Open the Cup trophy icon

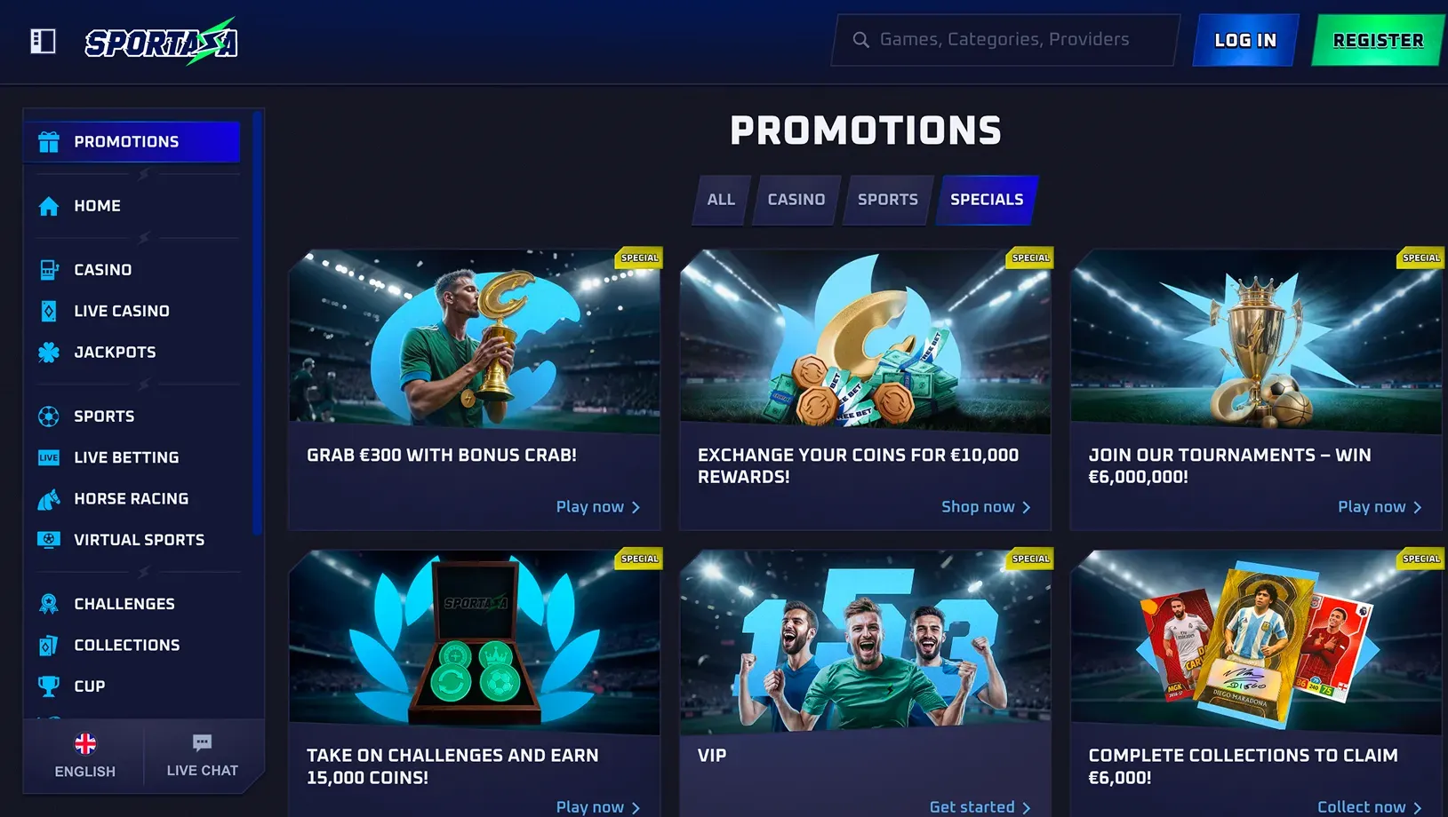pos(49,686)
